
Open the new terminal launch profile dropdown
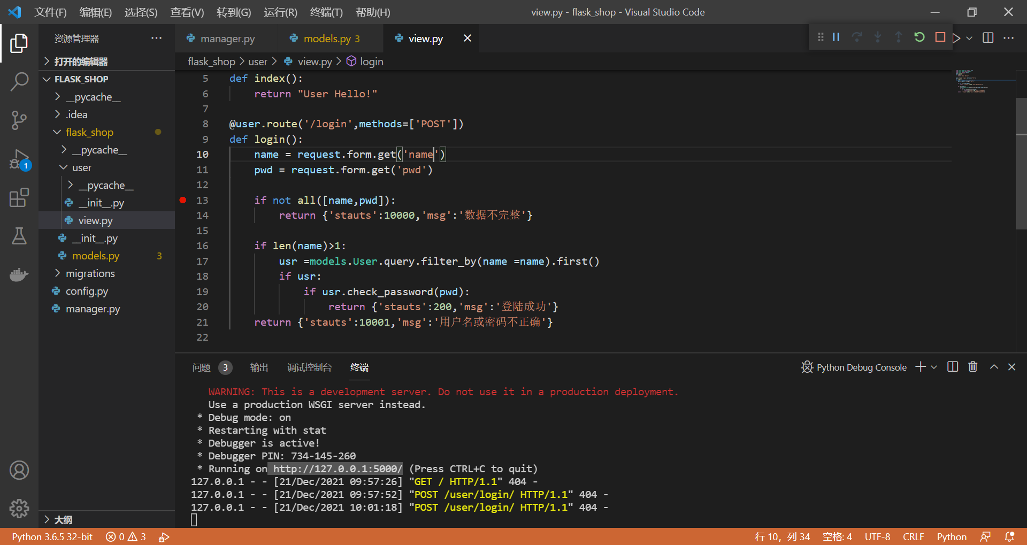pyautogui.click(x=934, y=367)
